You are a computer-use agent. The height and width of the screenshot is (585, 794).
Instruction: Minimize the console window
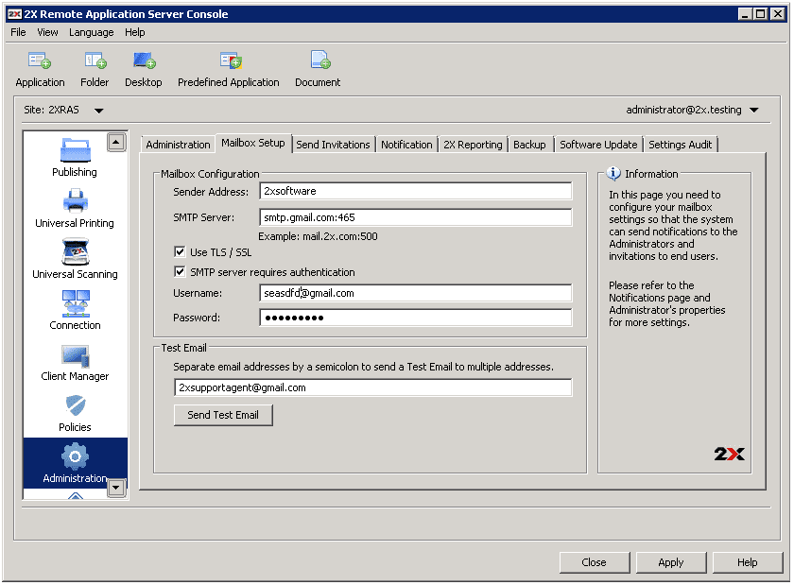(x=745, y=14)
